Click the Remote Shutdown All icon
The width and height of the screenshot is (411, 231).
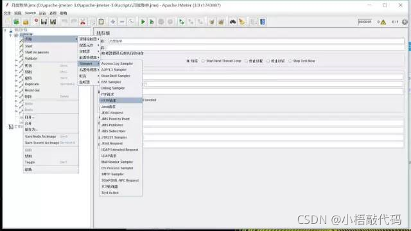pos(200,22)
